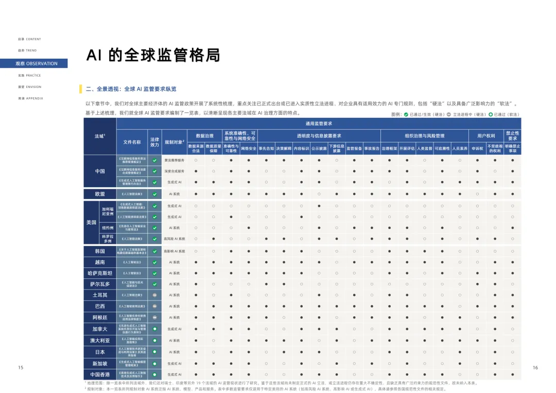Click the grey in-progress icon for 土耳其
556x393 pixels.
[x=154, y=295]
